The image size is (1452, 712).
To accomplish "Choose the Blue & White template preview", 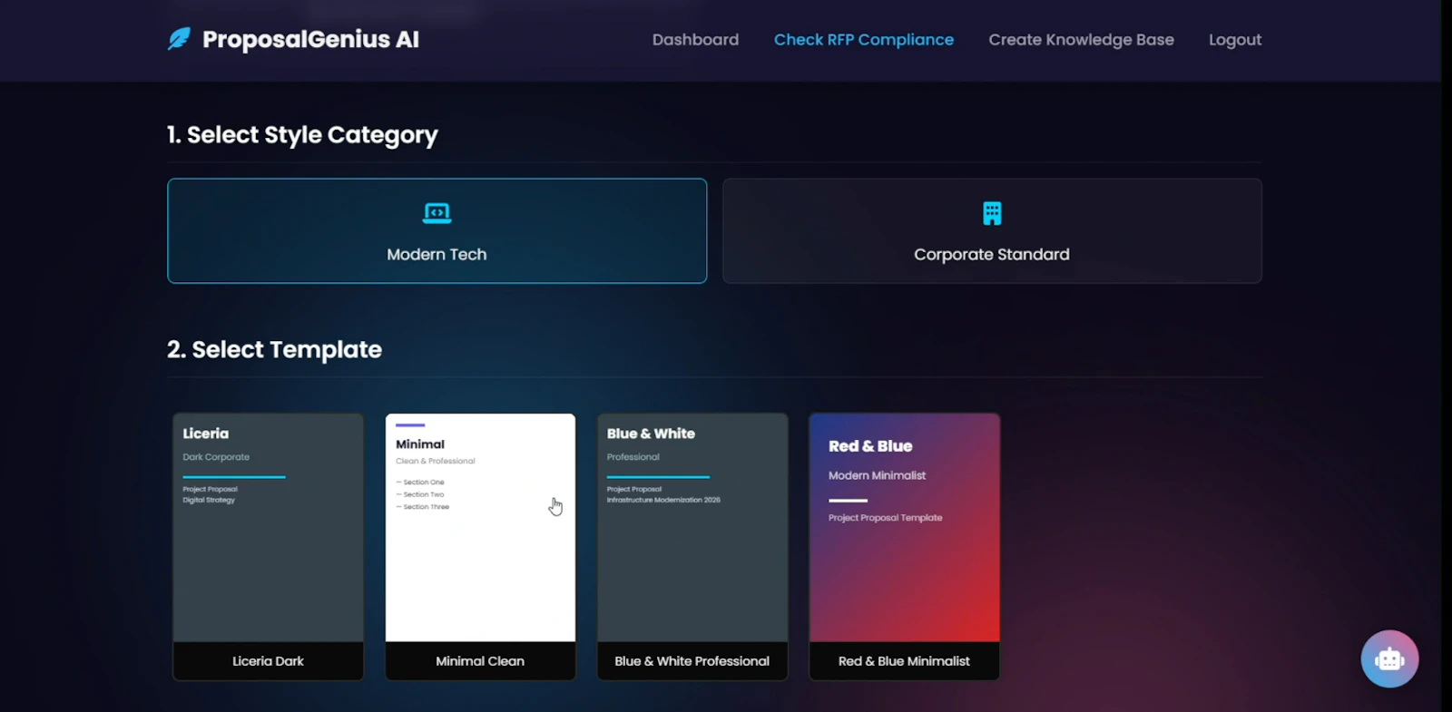I will pos(692,528).
